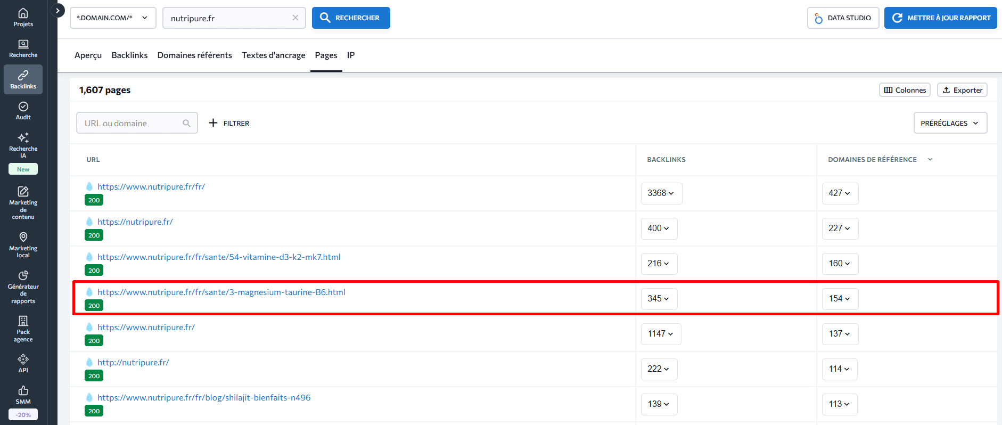Expand the 227 referring domains dropdown
1002x425 pixels.
coord(840,228)
